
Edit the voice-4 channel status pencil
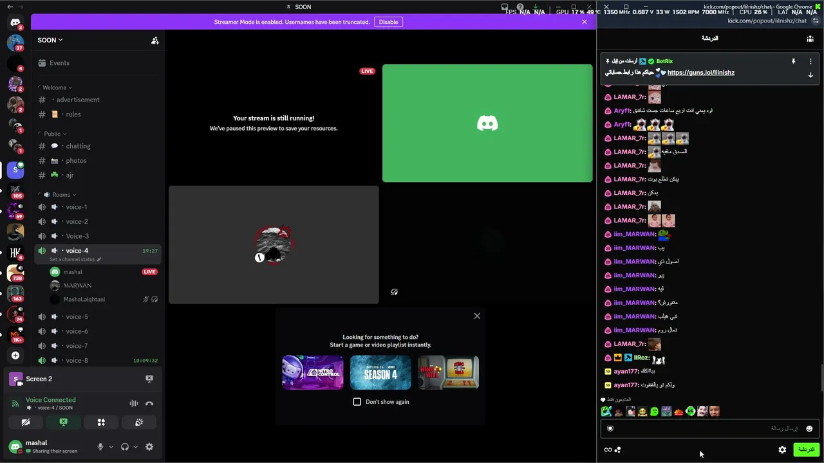point(99,260)
